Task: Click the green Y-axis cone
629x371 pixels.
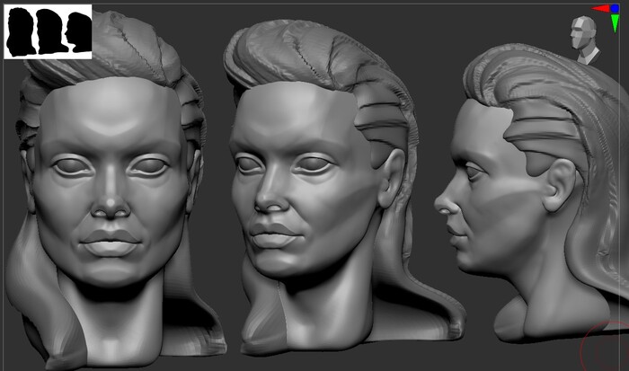Action: tap(615, 22)
